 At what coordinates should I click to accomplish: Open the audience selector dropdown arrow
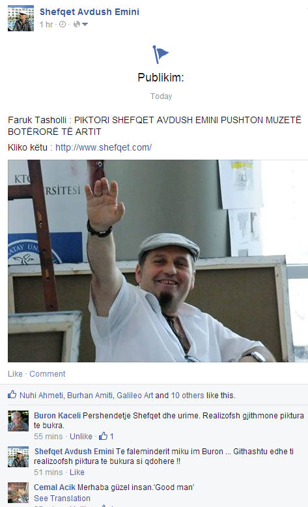(x=85, y=24)
